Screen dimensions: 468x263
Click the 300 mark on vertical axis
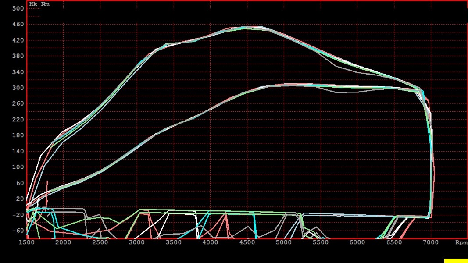click(18, 88)
